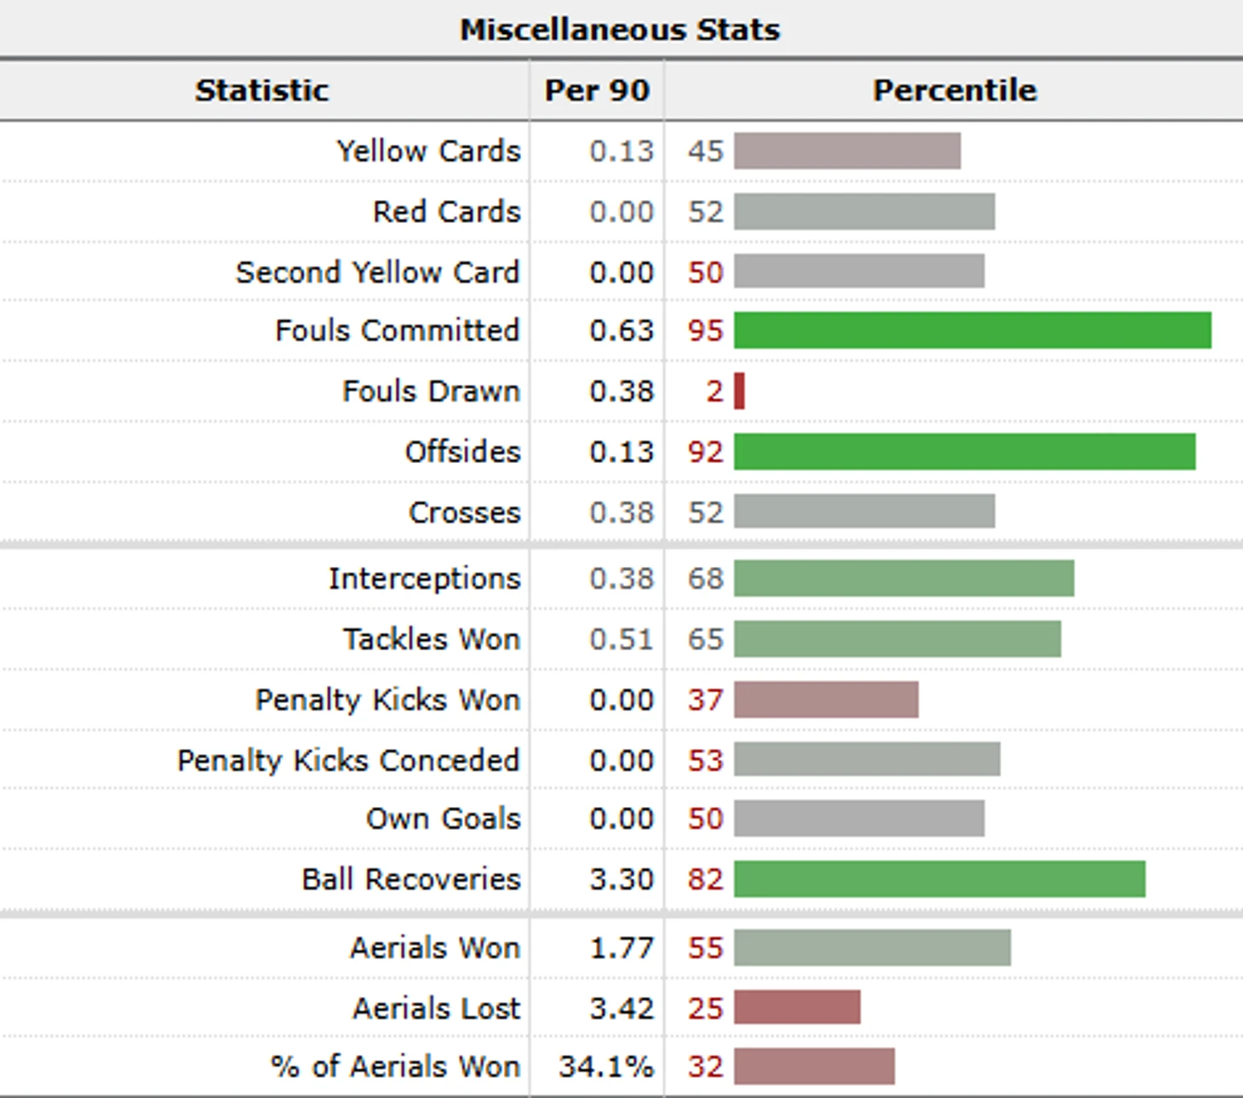Select the Yellow Cards statistic label
The height and width of the screenshot is (1098, 1243).
point(428,152)
